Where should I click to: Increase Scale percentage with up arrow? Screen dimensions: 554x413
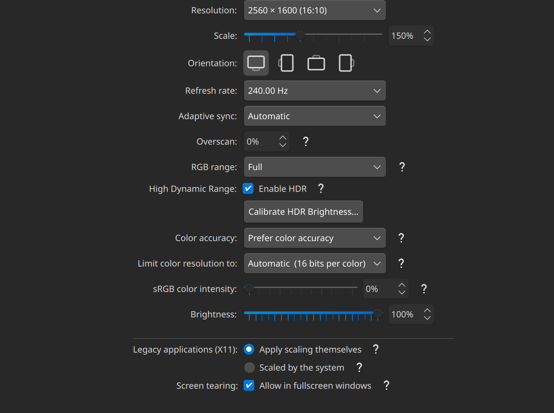427,32
